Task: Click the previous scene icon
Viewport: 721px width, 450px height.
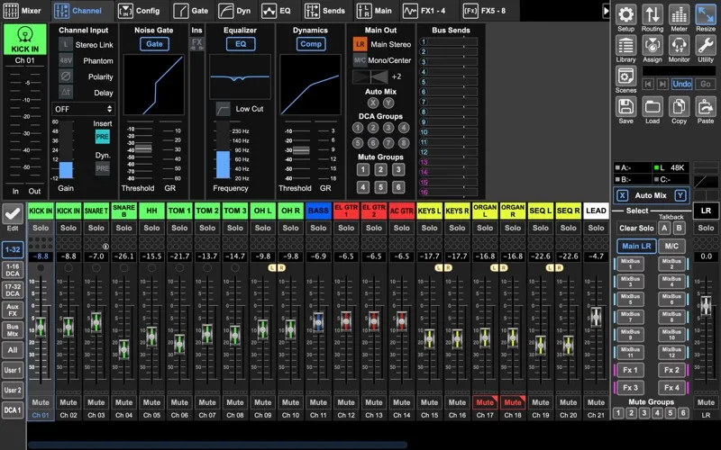Action: (x=648, y=84)
